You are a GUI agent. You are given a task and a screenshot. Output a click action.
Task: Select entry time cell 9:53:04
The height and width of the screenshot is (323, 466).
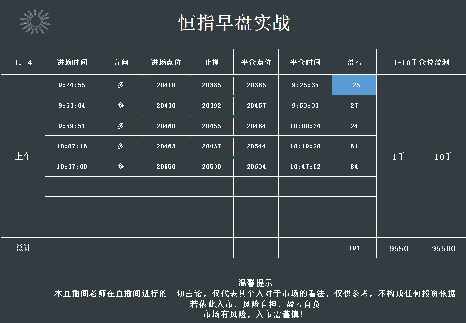(x=72, y=105)
